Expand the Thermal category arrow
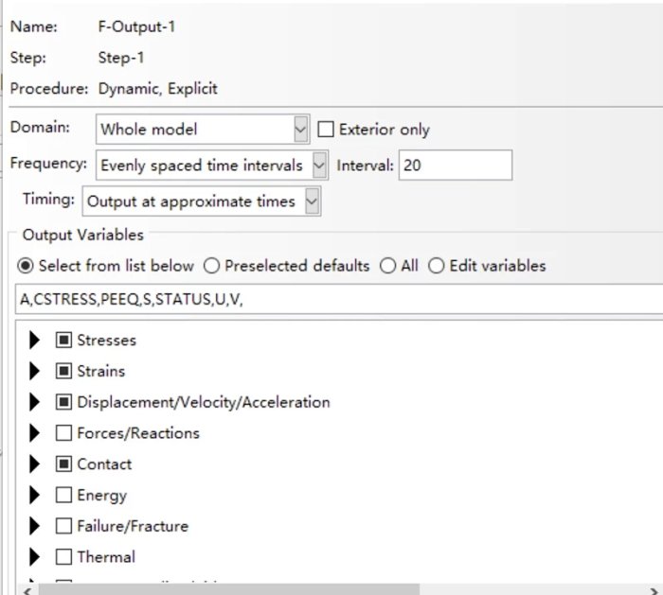The height and width of the screenshot is (595, 663). pos(34,557)
